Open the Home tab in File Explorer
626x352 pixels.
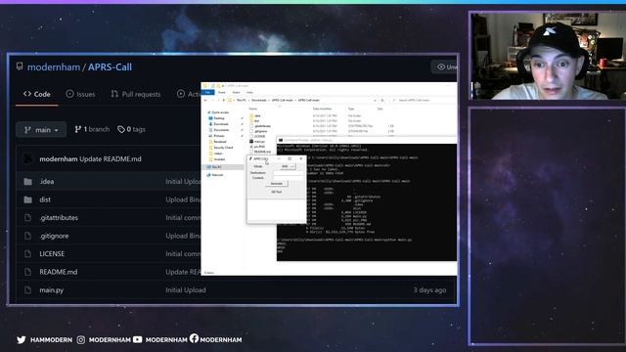point(222,92)
